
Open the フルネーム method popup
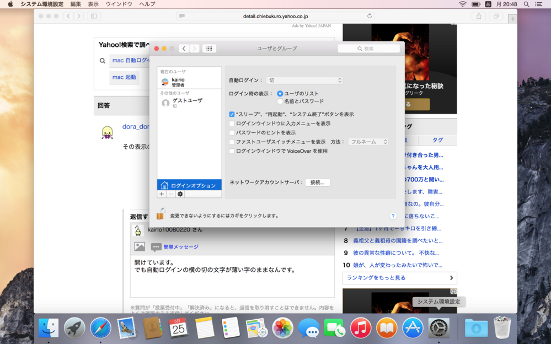pyautogui.click(x=368, y=141)
